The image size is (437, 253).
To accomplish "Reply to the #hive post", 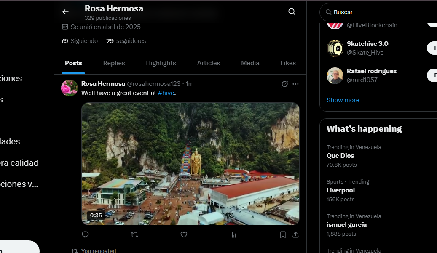I will 85,234.
